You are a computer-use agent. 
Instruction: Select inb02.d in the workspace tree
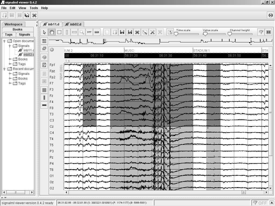click(26, 55)
